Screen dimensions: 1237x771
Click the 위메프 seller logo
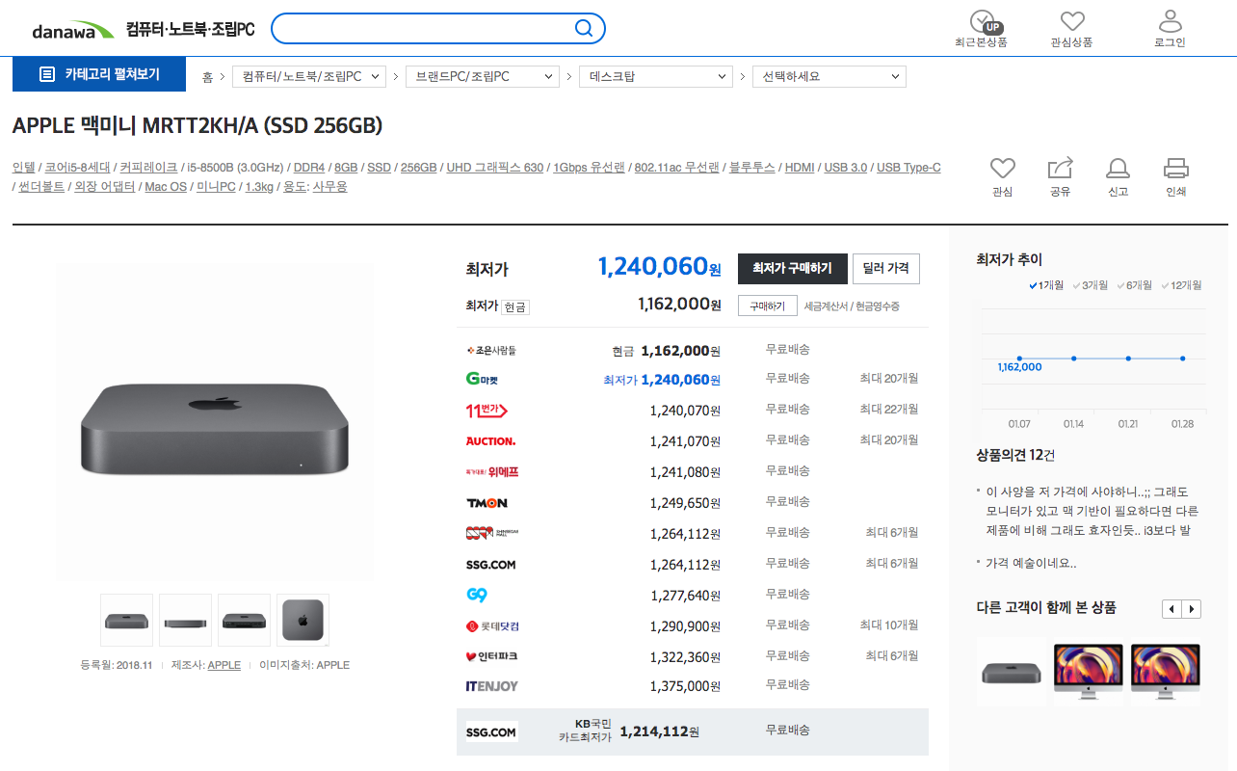coord(491,471)
